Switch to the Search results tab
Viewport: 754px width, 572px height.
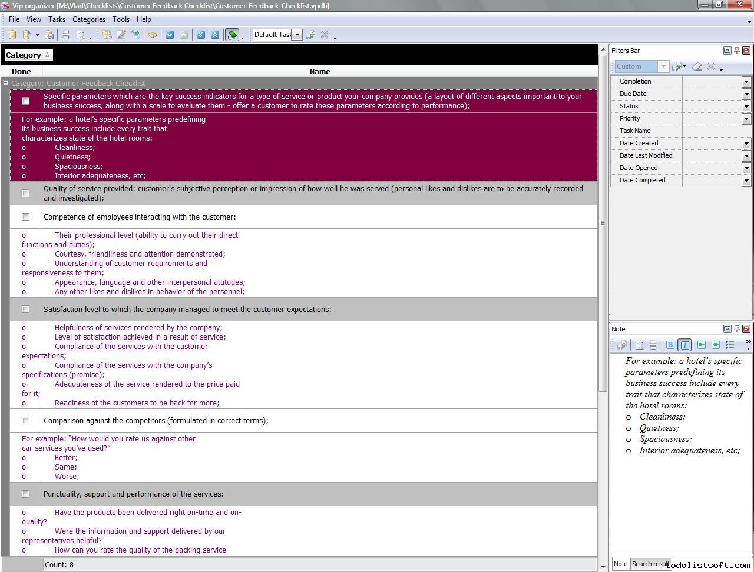(x=650, y=564)
